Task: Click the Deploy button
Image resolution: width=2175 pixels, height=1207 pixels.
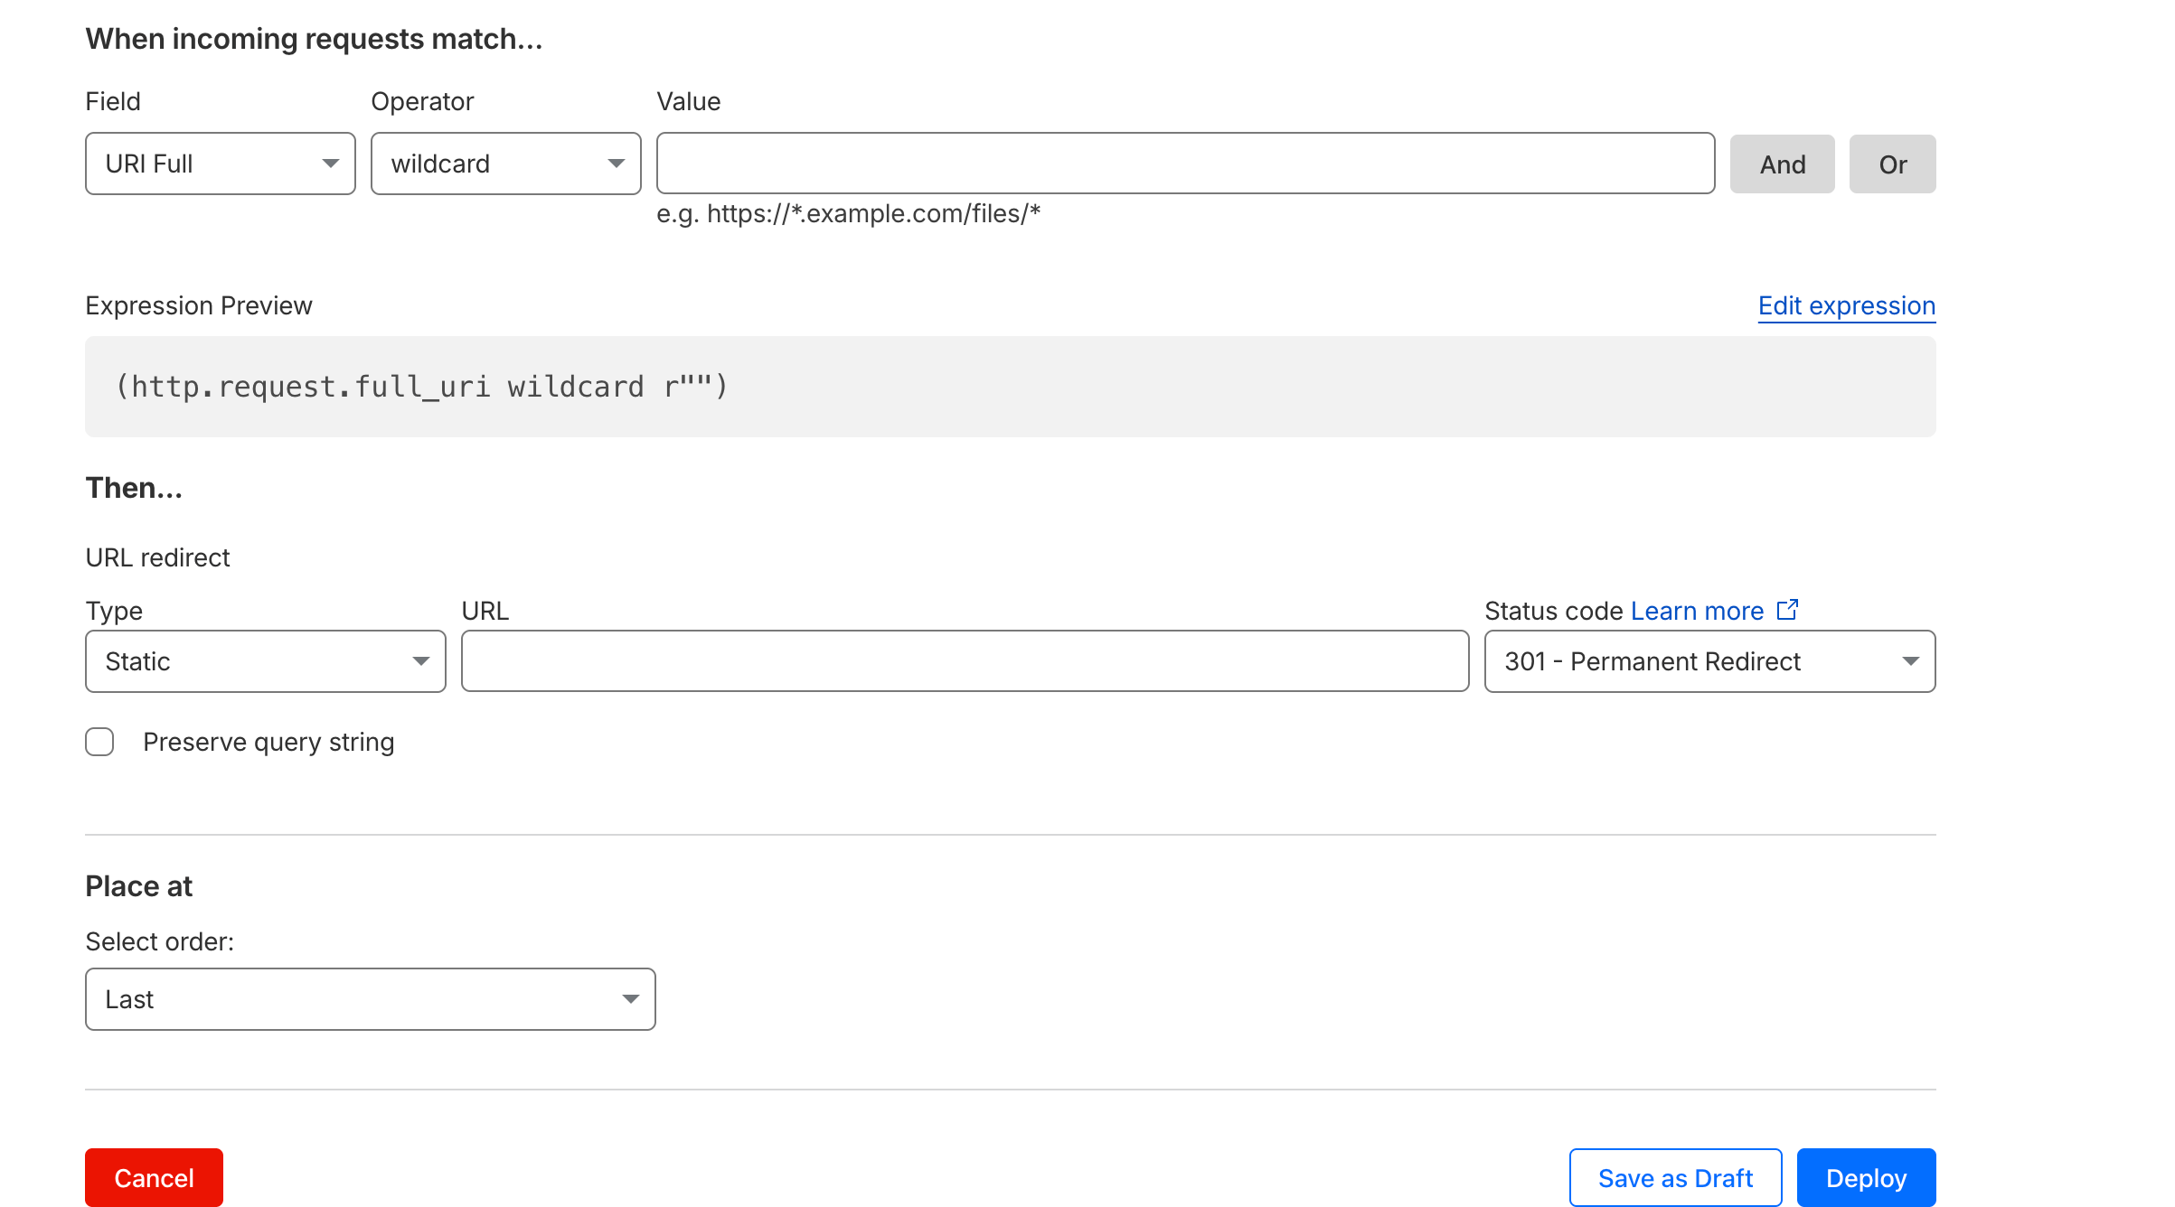Action: 1867,1177
